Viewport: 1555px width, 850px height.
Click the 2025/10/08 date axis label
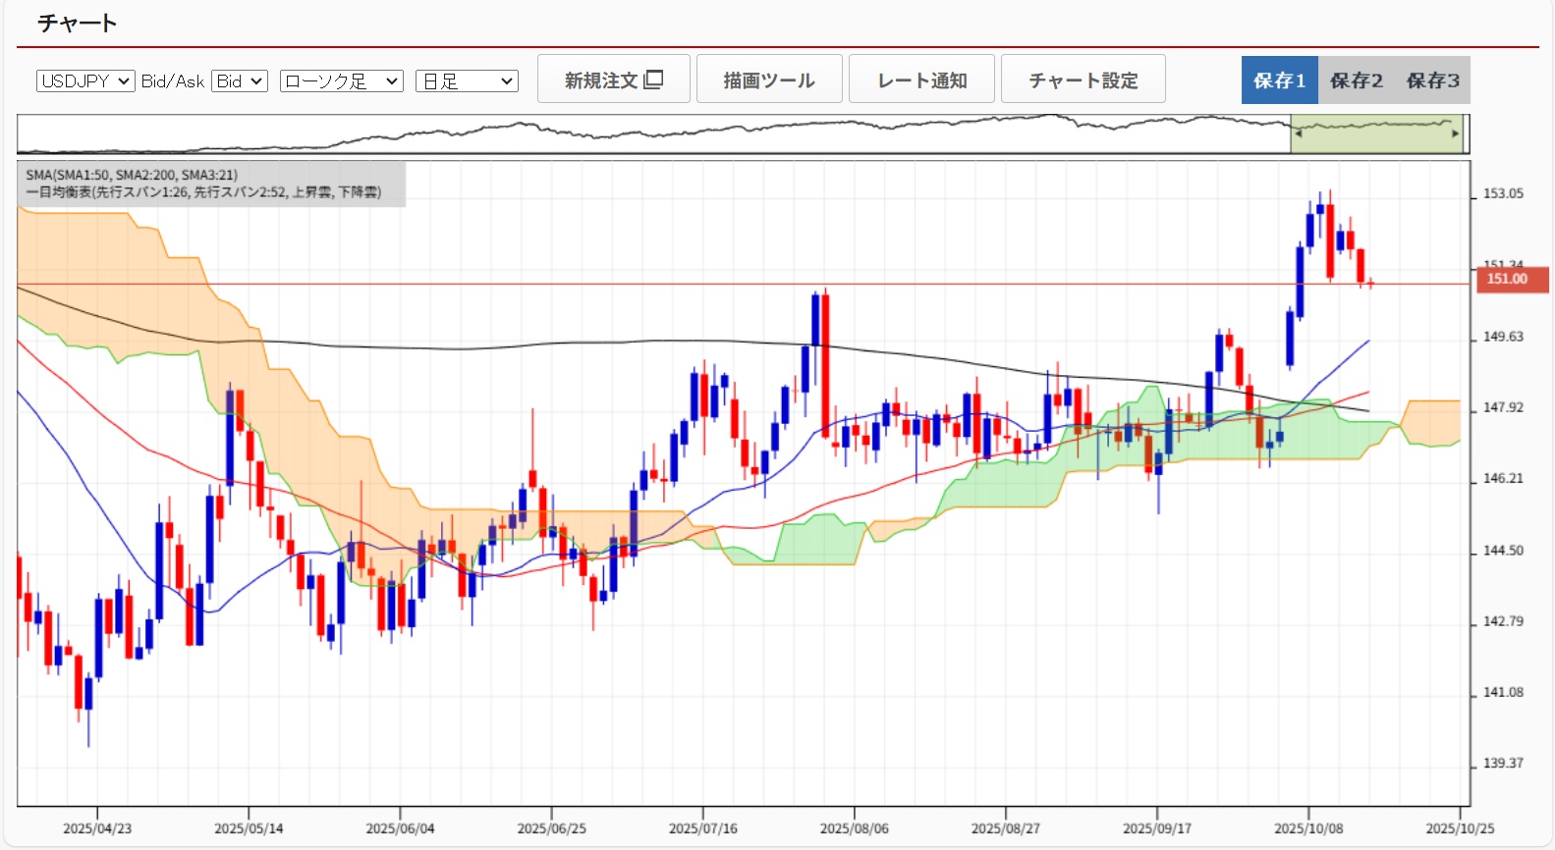pyautogui.click(x=1307, y=828)
